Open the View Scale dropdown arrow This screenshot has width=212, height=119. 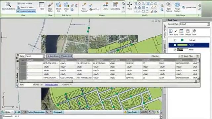click(x=149, y=112)
